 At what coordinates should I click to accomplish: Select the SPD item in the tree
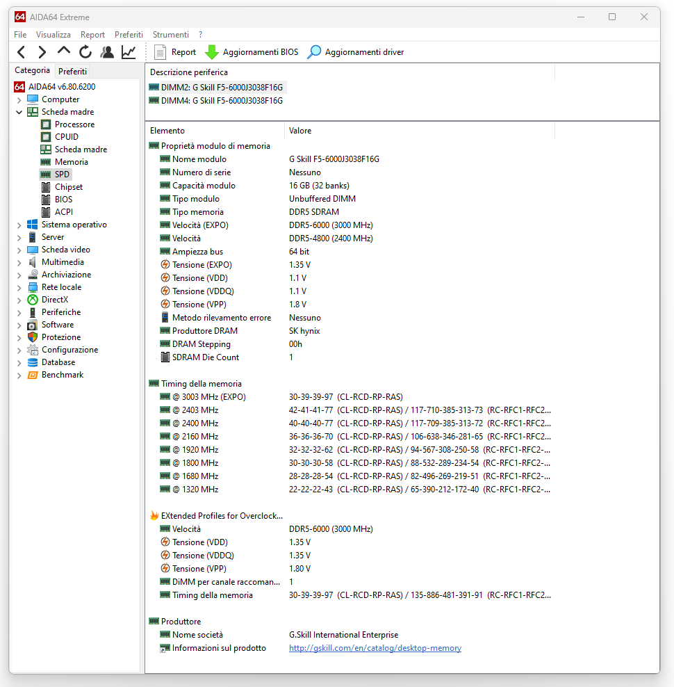(62, 175)
